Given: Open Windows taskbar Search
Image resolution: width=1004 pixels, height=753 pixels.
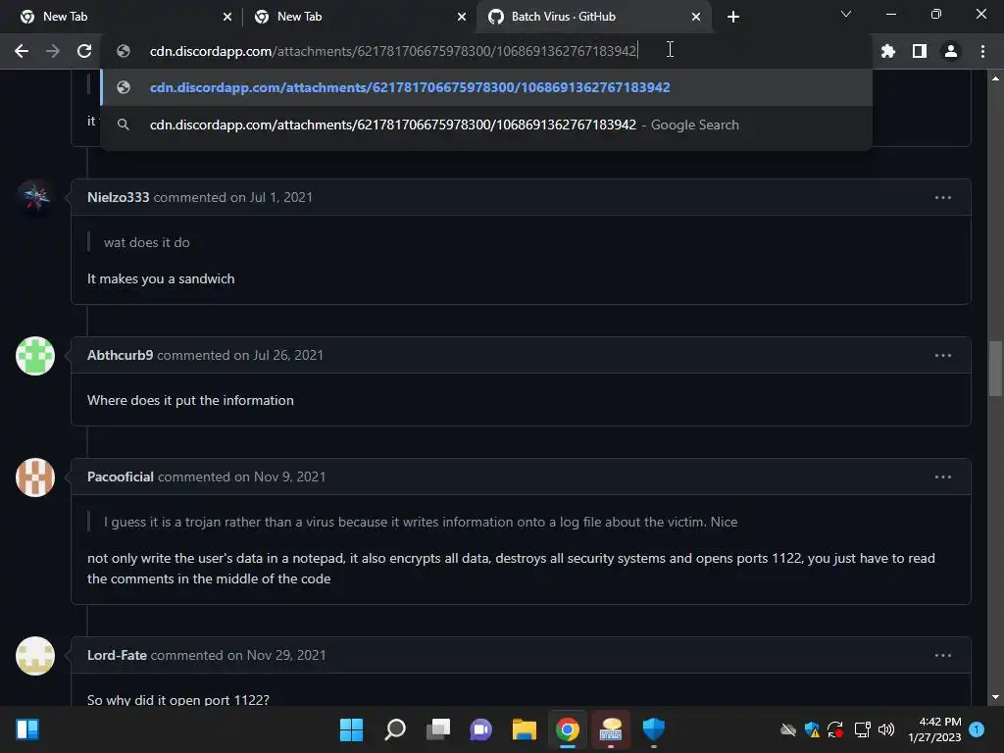Looking at the screenshot, I should tap(395, 729).
